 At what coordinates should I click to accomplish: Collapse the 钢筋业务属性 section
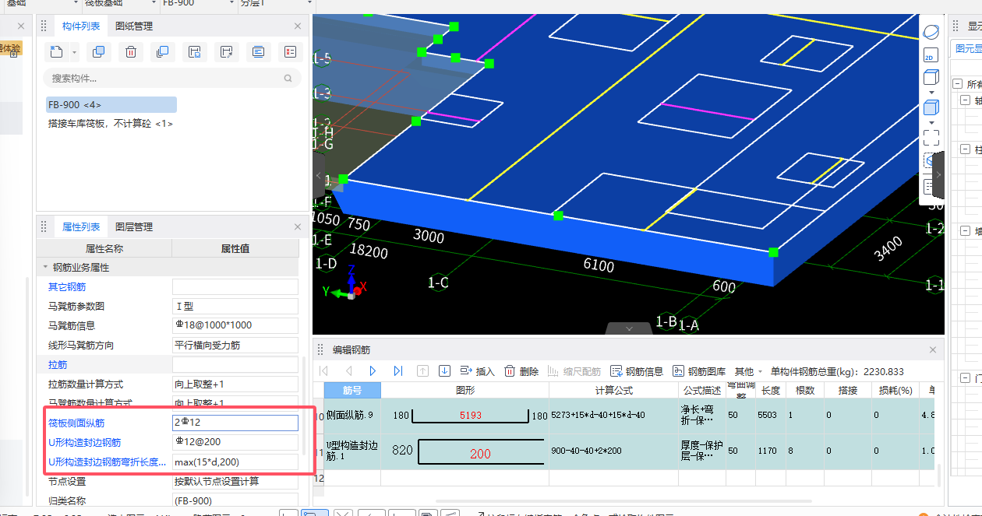46,268
